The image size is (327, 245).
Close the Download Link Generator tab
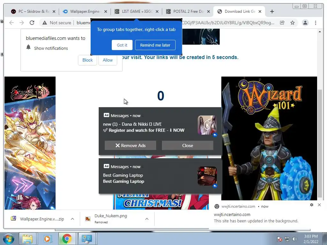(x=260, y=11)
